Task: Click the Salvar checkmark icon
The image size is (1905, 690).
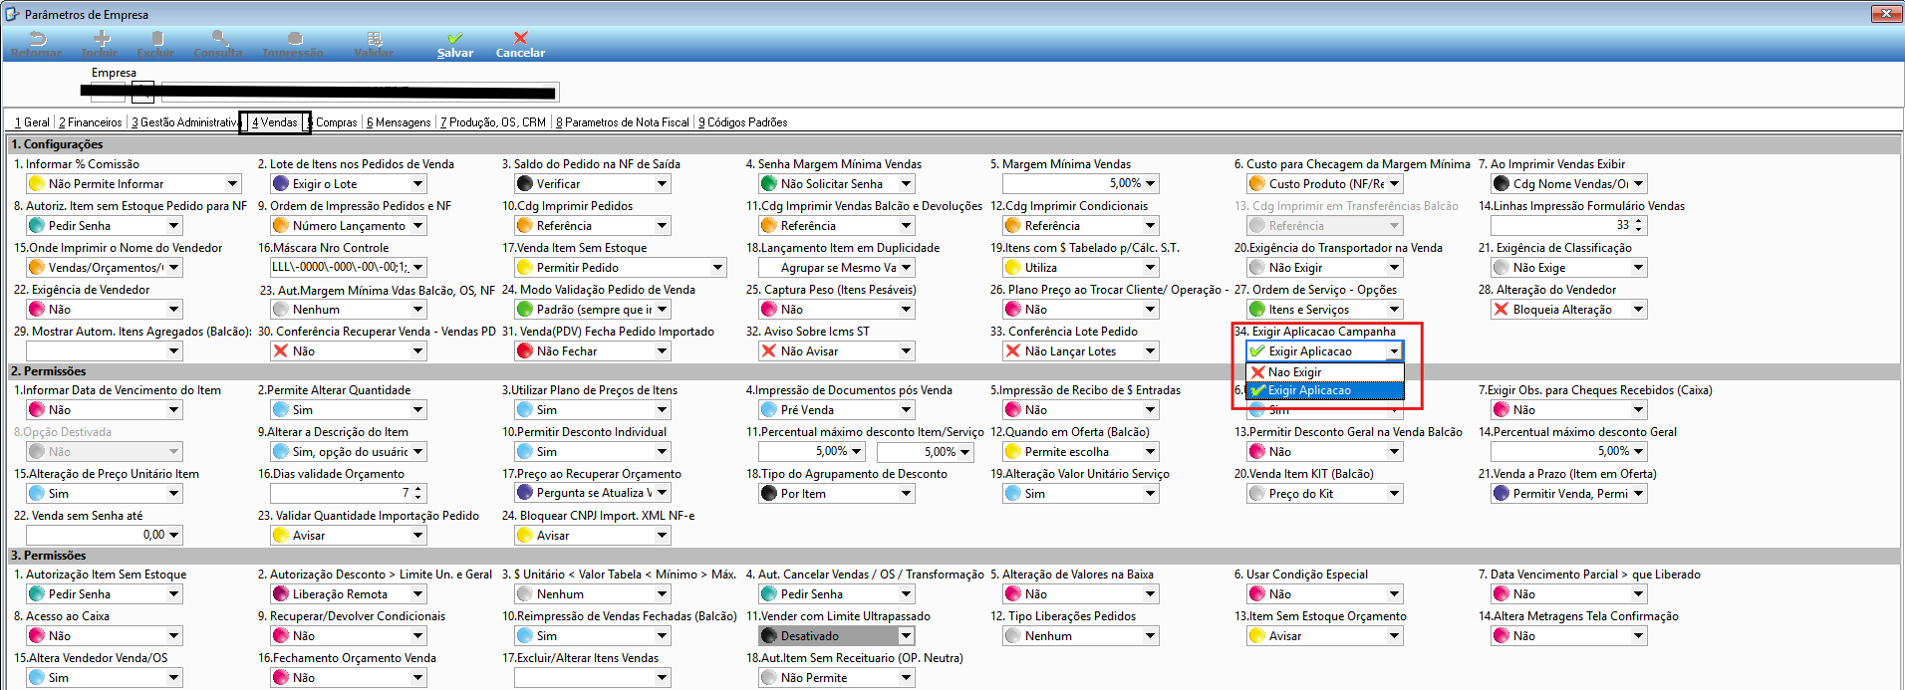Action: click(455, 38)
